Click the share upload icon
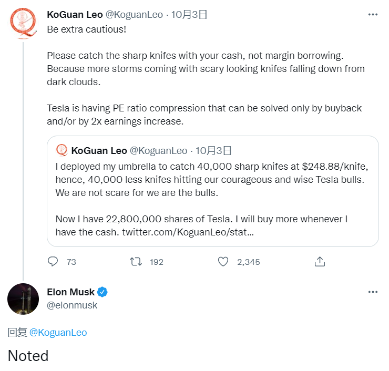 pos(320,261)
